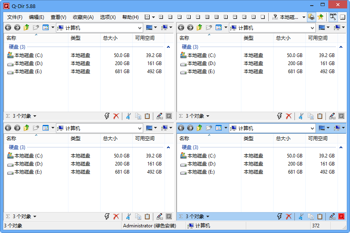Sort by 可用空间 column in lower-right pane
Image resolution: width=350 pixels, height=233 pixels.
click(x=321, y=139)
